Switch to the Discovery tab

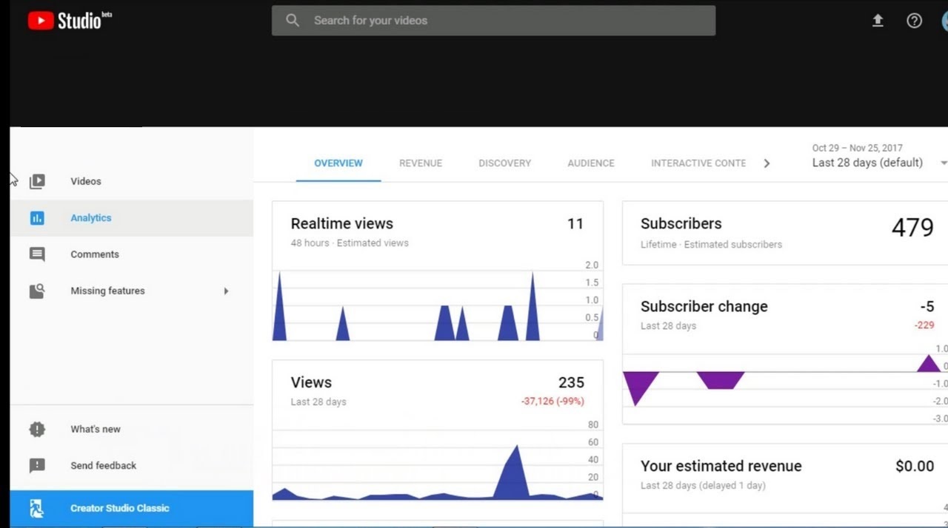504,163
